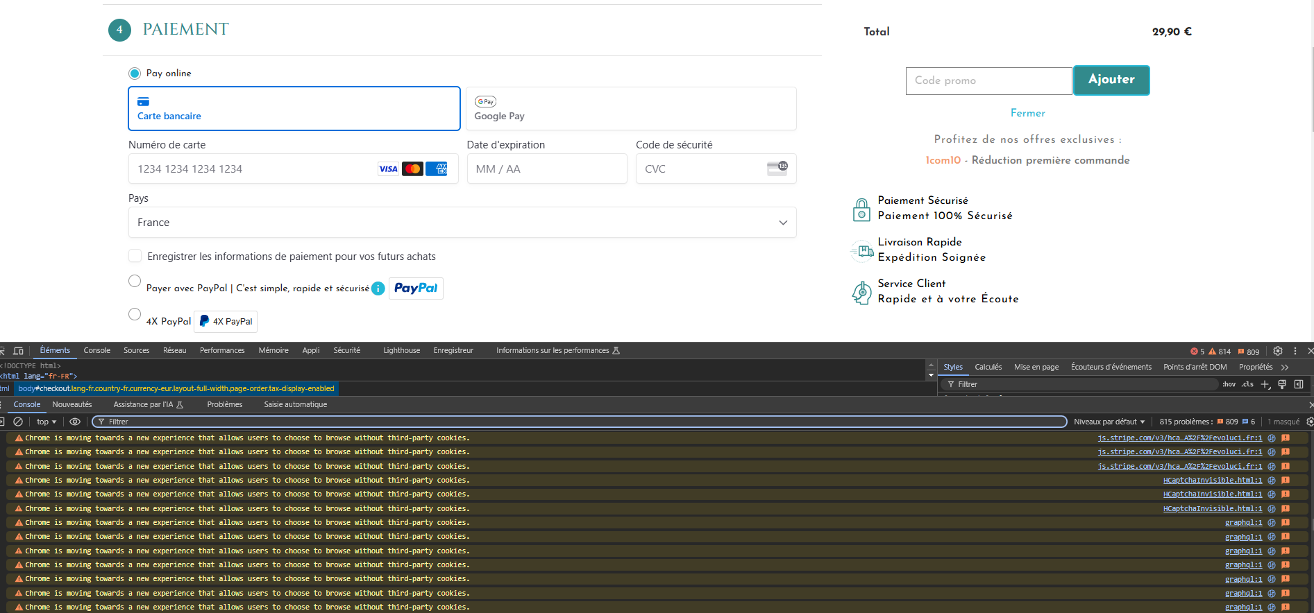
Task: Expand the Niveaux par défaut dropdown
Action: click(x=1109, y=422)
